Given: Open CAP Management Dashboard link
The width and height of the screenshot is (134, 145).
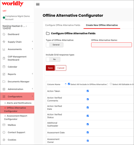Looking at the screenshot, I should tap(17, 58).
